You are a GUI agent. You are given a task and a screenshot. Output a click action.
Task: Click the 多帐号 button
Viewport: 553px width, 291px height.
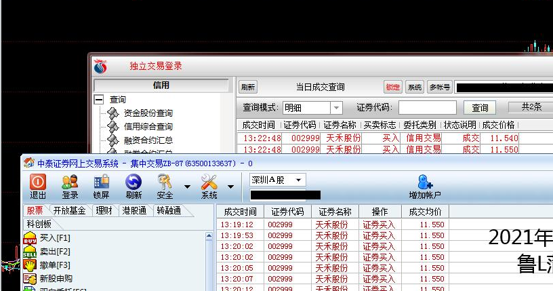pyautogui.click(x=439, y=87)
